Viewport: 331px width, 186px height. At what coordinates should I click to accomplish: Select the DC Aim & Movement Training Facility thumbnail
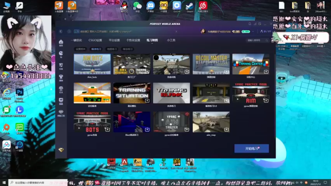point(132,64)
